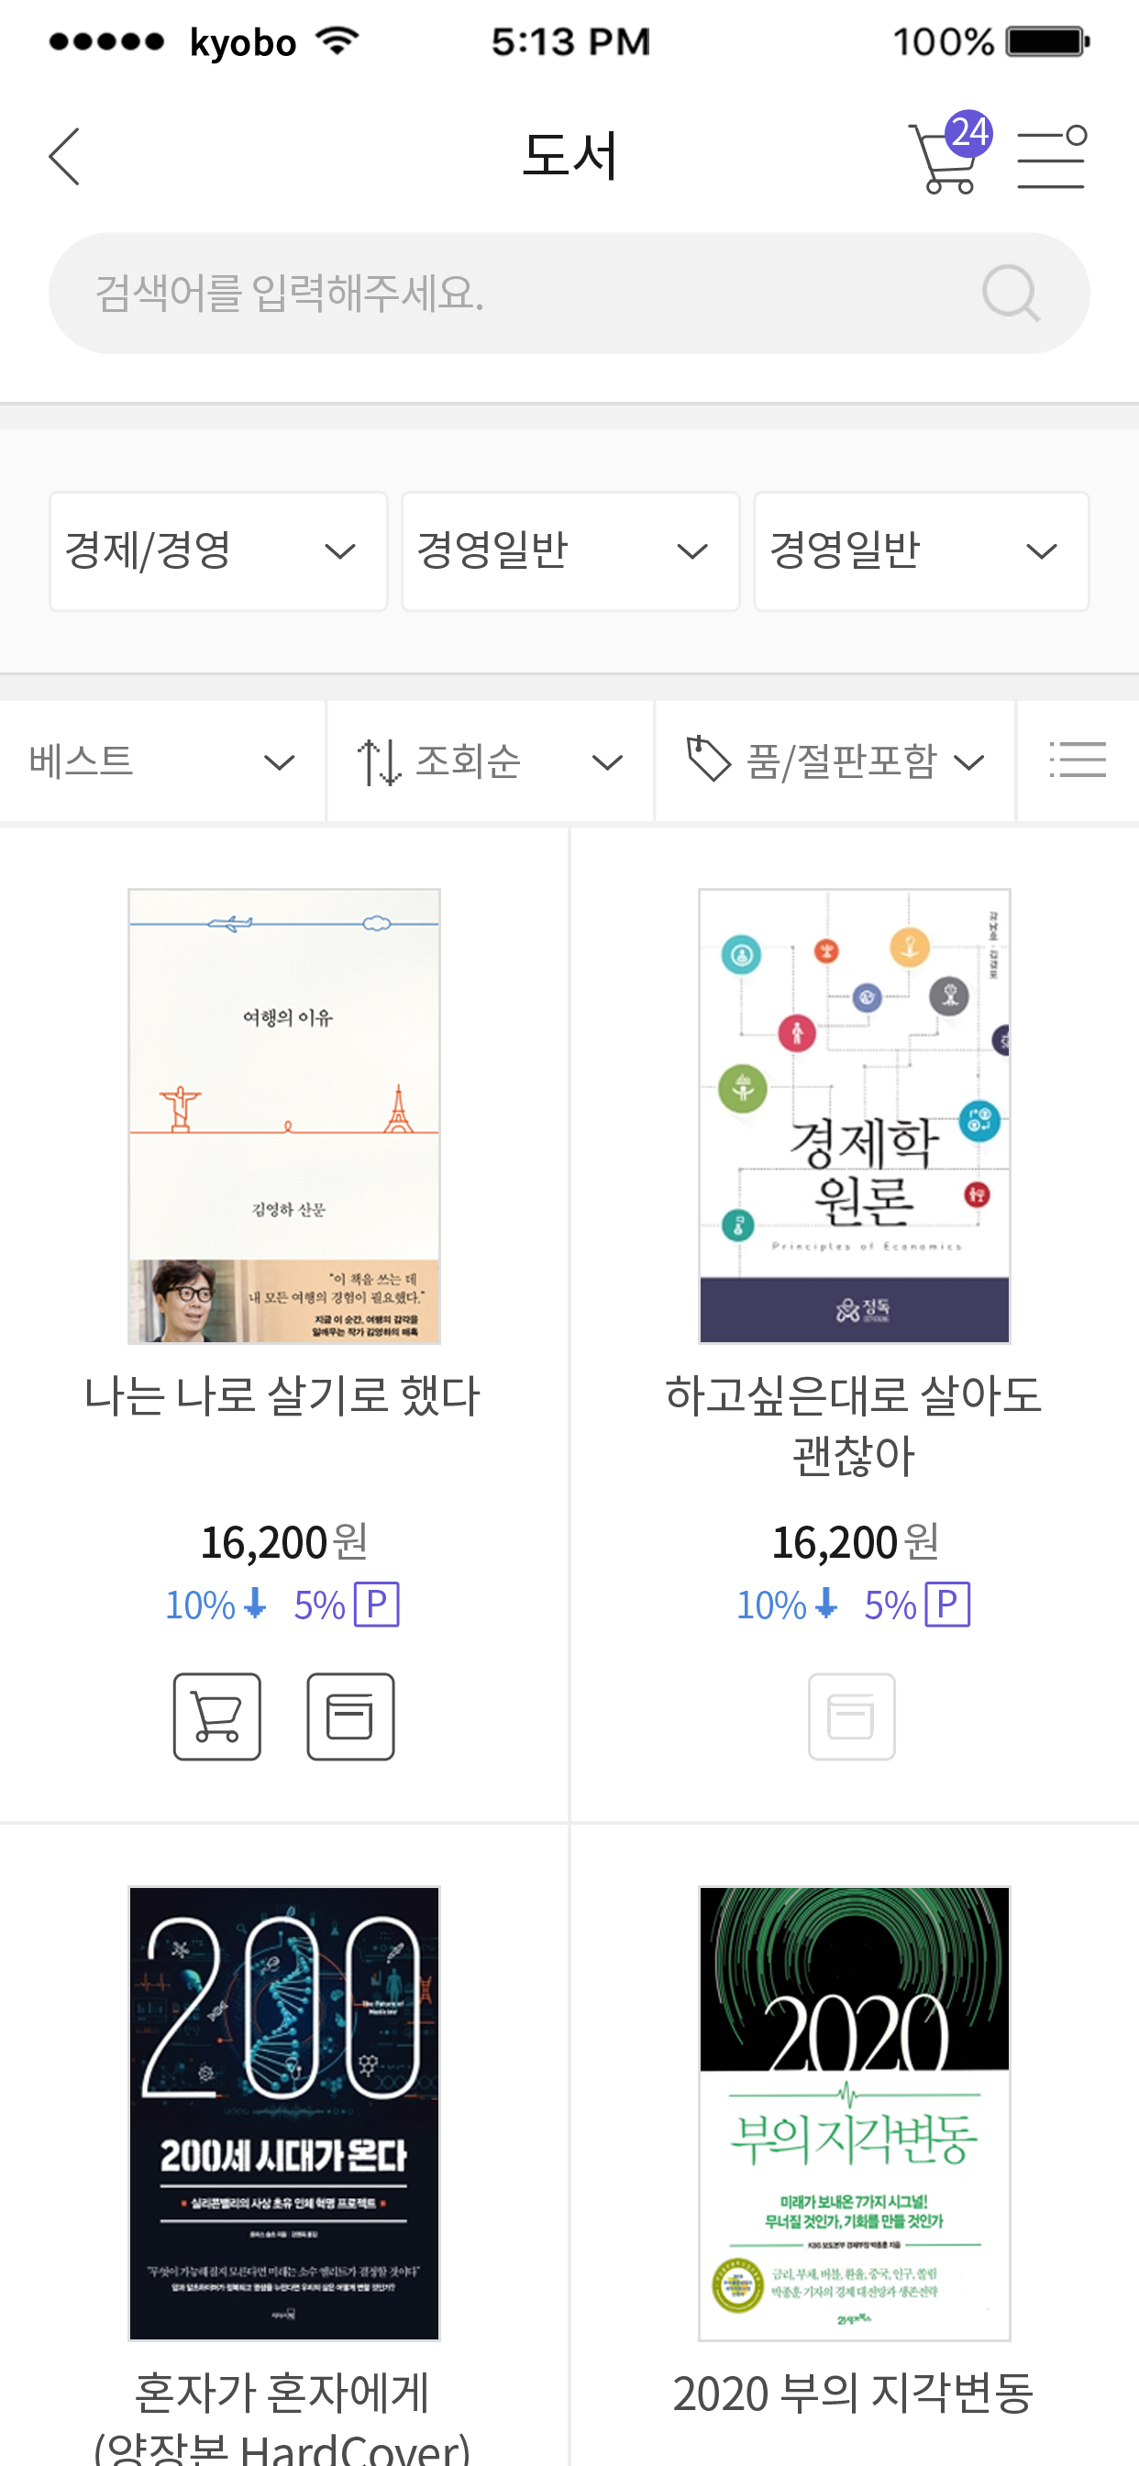Focus the 검색어를 입력해주세요 search field
This screenshot has height=2466, width=1139.
517,293
